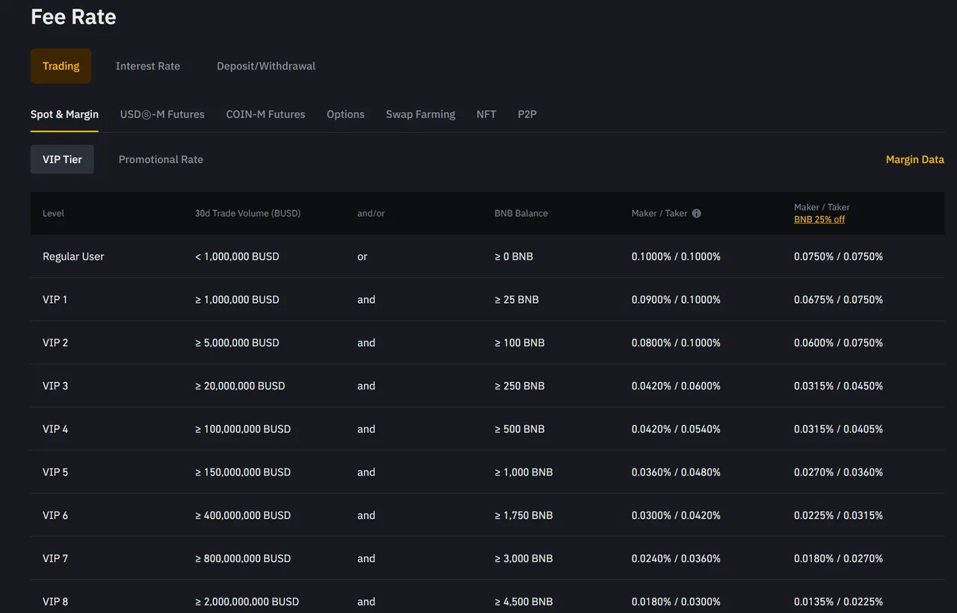Open the COIN-M Futures tab
Screen dimensions: 957x613
click(265, 114)
